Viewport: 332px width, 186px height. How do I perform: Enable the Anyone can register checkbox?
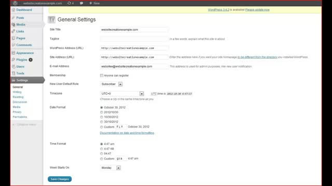pos(102,75)
